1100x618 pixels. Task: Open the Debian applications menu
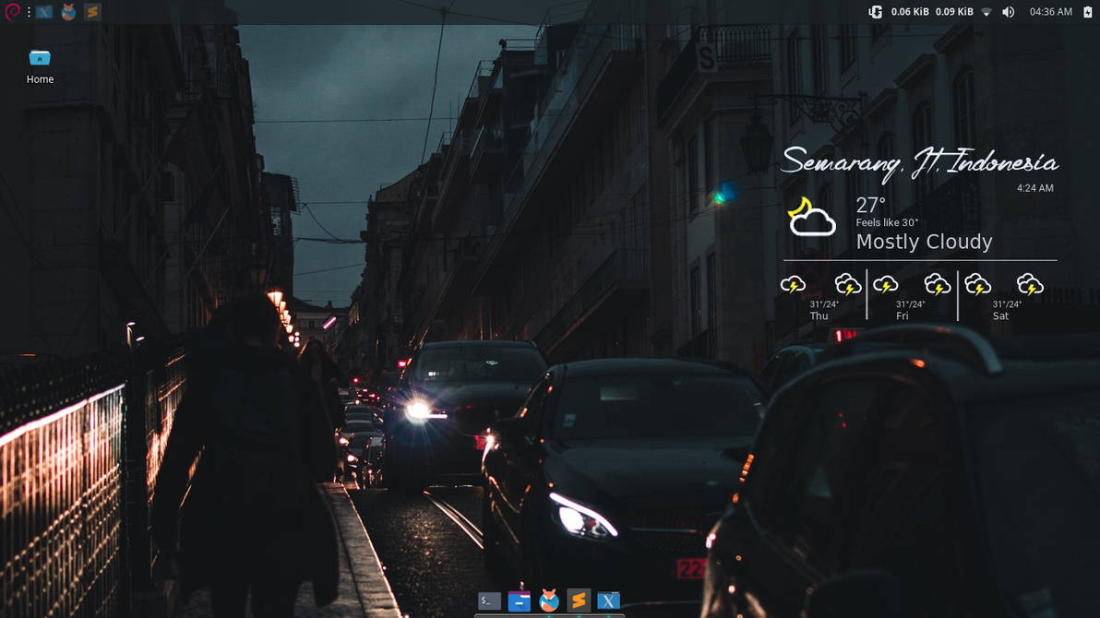[11, 12]
